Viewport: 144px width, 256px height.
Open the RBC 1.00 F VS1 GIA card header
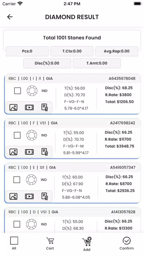[72, 123]
